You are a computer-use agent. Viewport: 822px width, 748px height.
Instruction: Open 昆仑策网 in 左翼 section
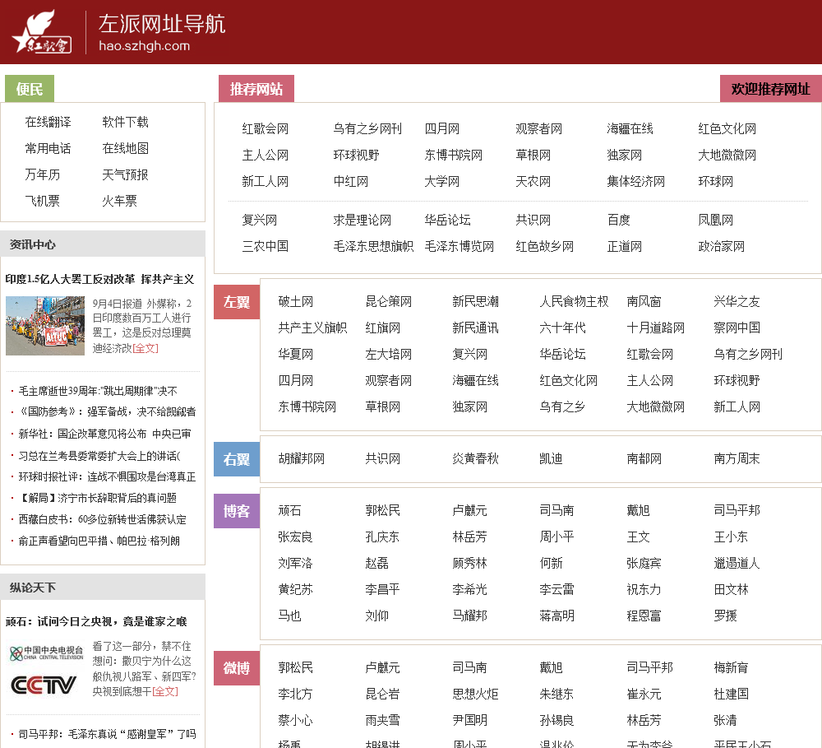tap(389, 301)
